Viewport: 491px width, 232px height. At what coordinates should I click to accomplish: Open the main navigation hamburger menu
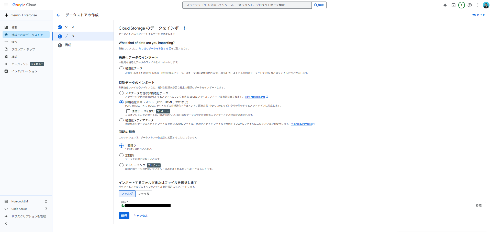coord(6,5)
